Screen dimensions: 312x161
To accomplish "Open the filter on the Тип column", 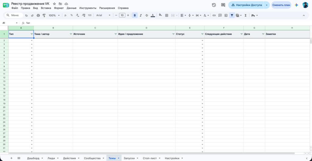I will [32, 34].
